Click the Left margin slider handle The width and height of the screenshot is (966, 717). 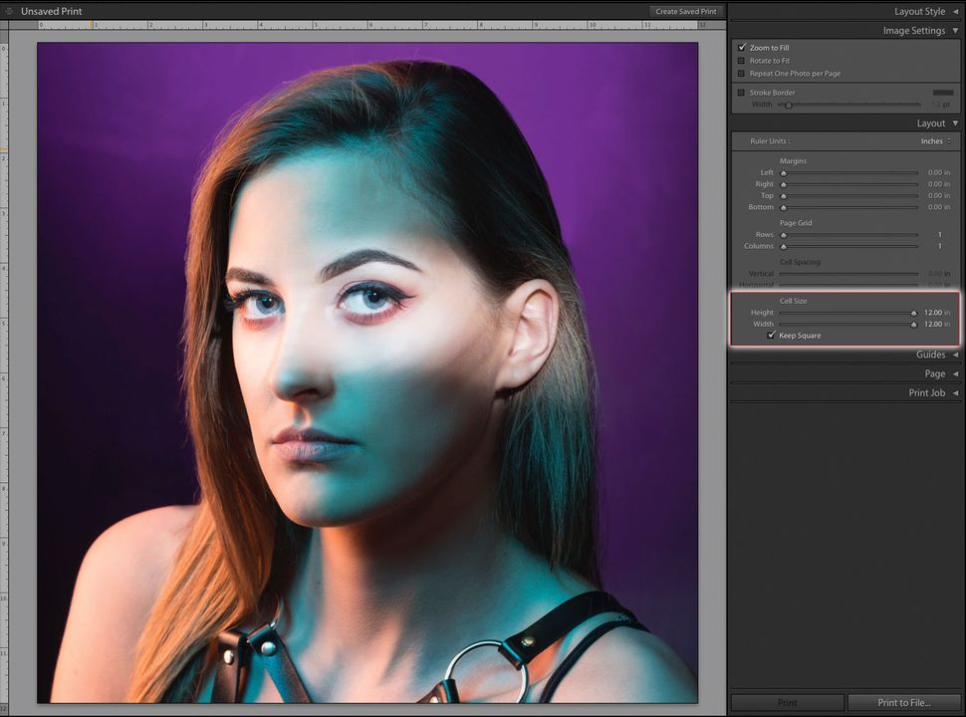(x=784, y=171)
